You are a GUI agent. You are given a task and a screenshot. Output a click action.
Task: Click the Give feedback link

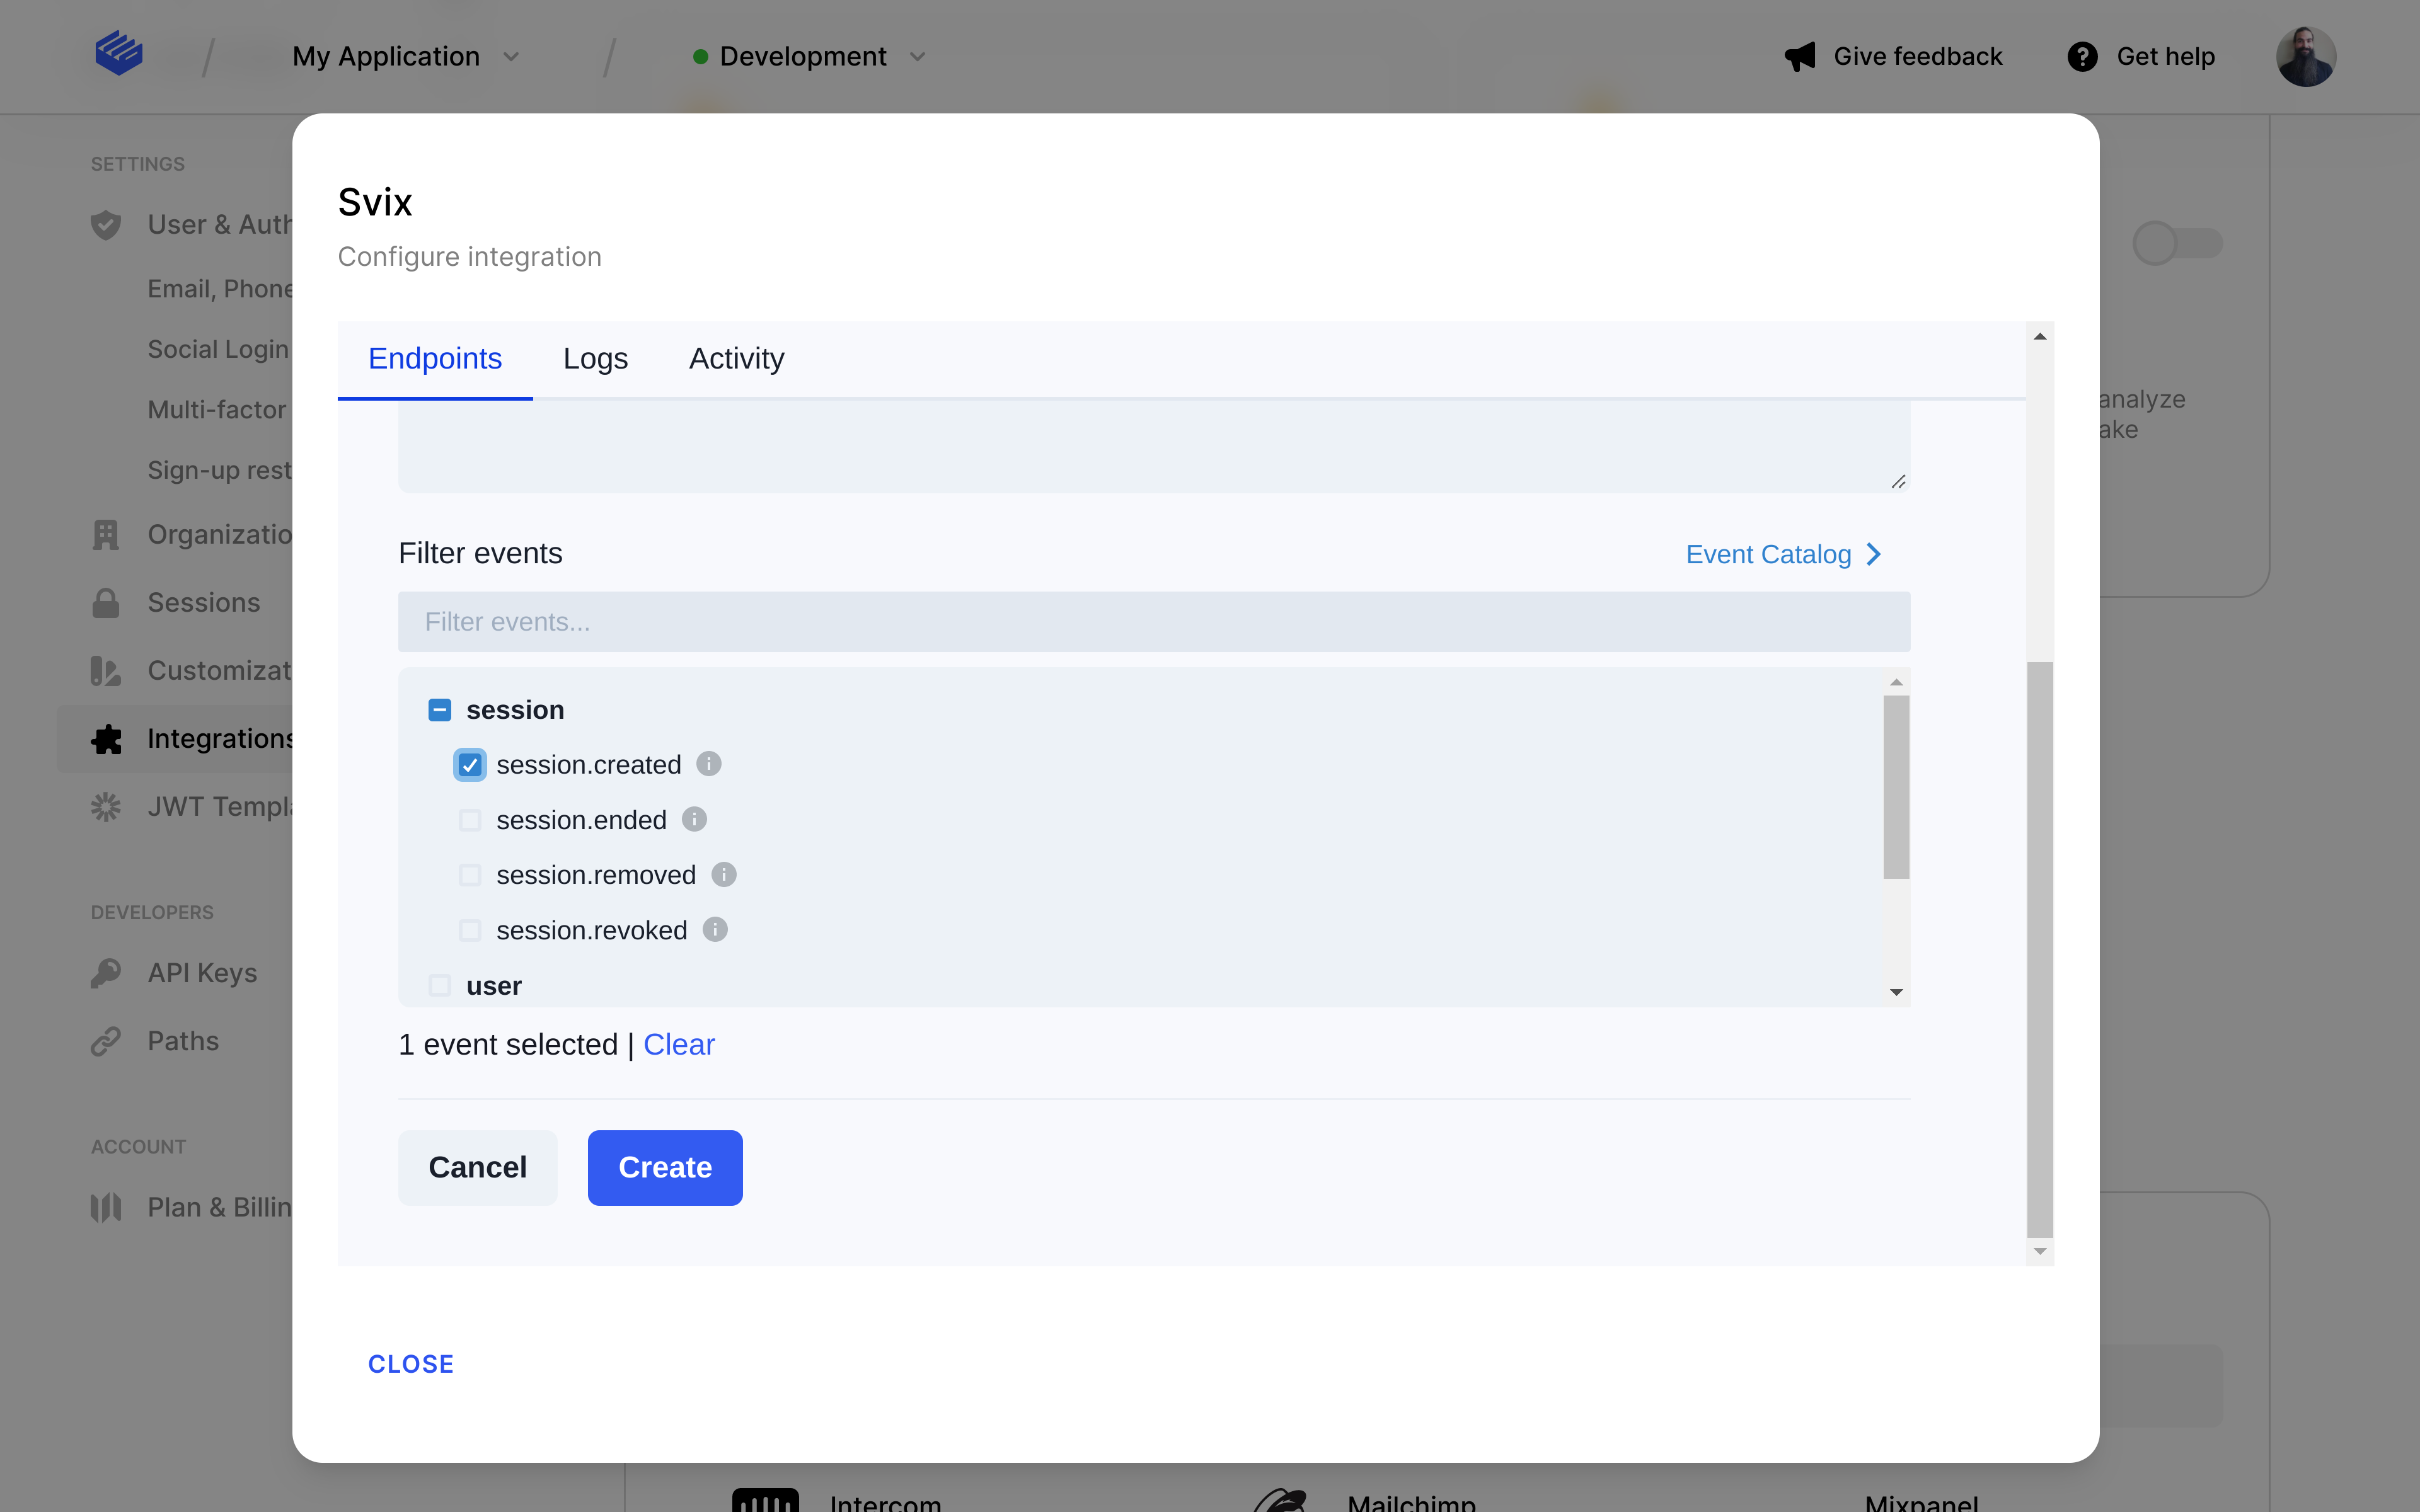(x=1894, y=57)
